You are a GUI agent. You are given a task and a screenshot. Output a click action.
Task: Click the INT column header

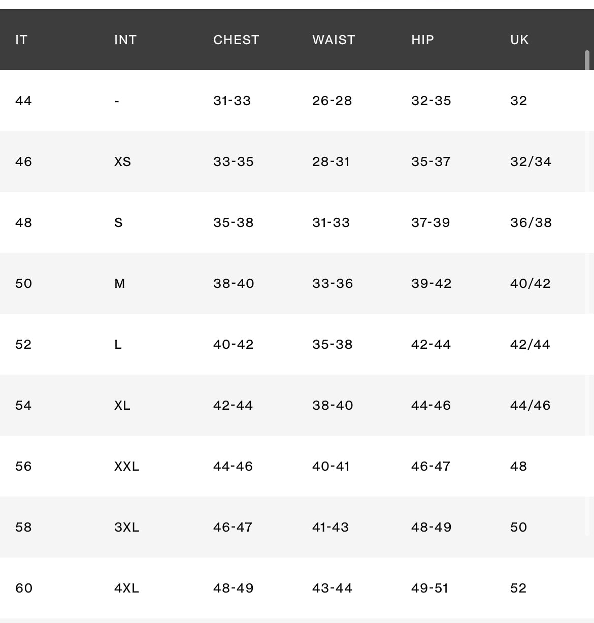[x=125, y=40]
